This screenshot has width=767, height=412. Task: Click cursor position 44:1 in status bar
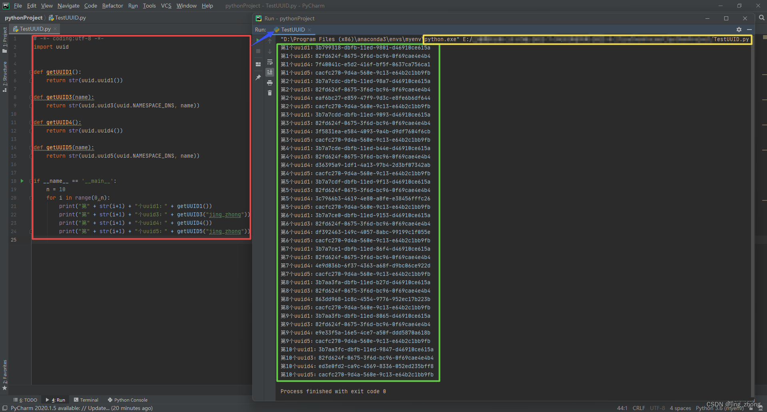coord(622,408)
